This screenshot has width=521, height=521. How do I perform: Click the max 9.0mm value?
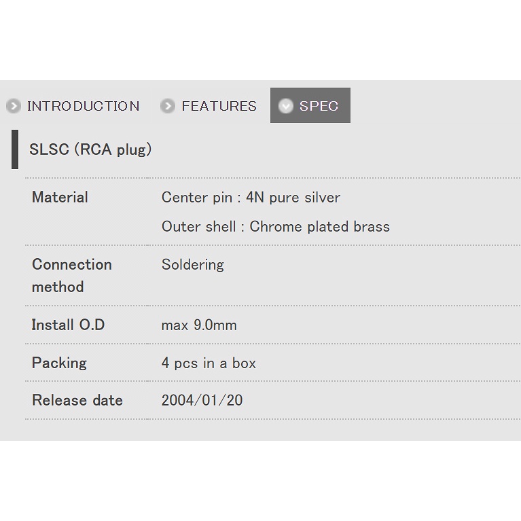pyautogui.click(x=199, y=325)
